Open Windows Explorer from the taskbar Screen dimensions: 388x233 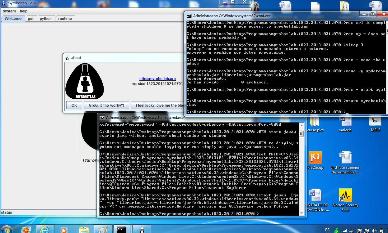(83, 230)
